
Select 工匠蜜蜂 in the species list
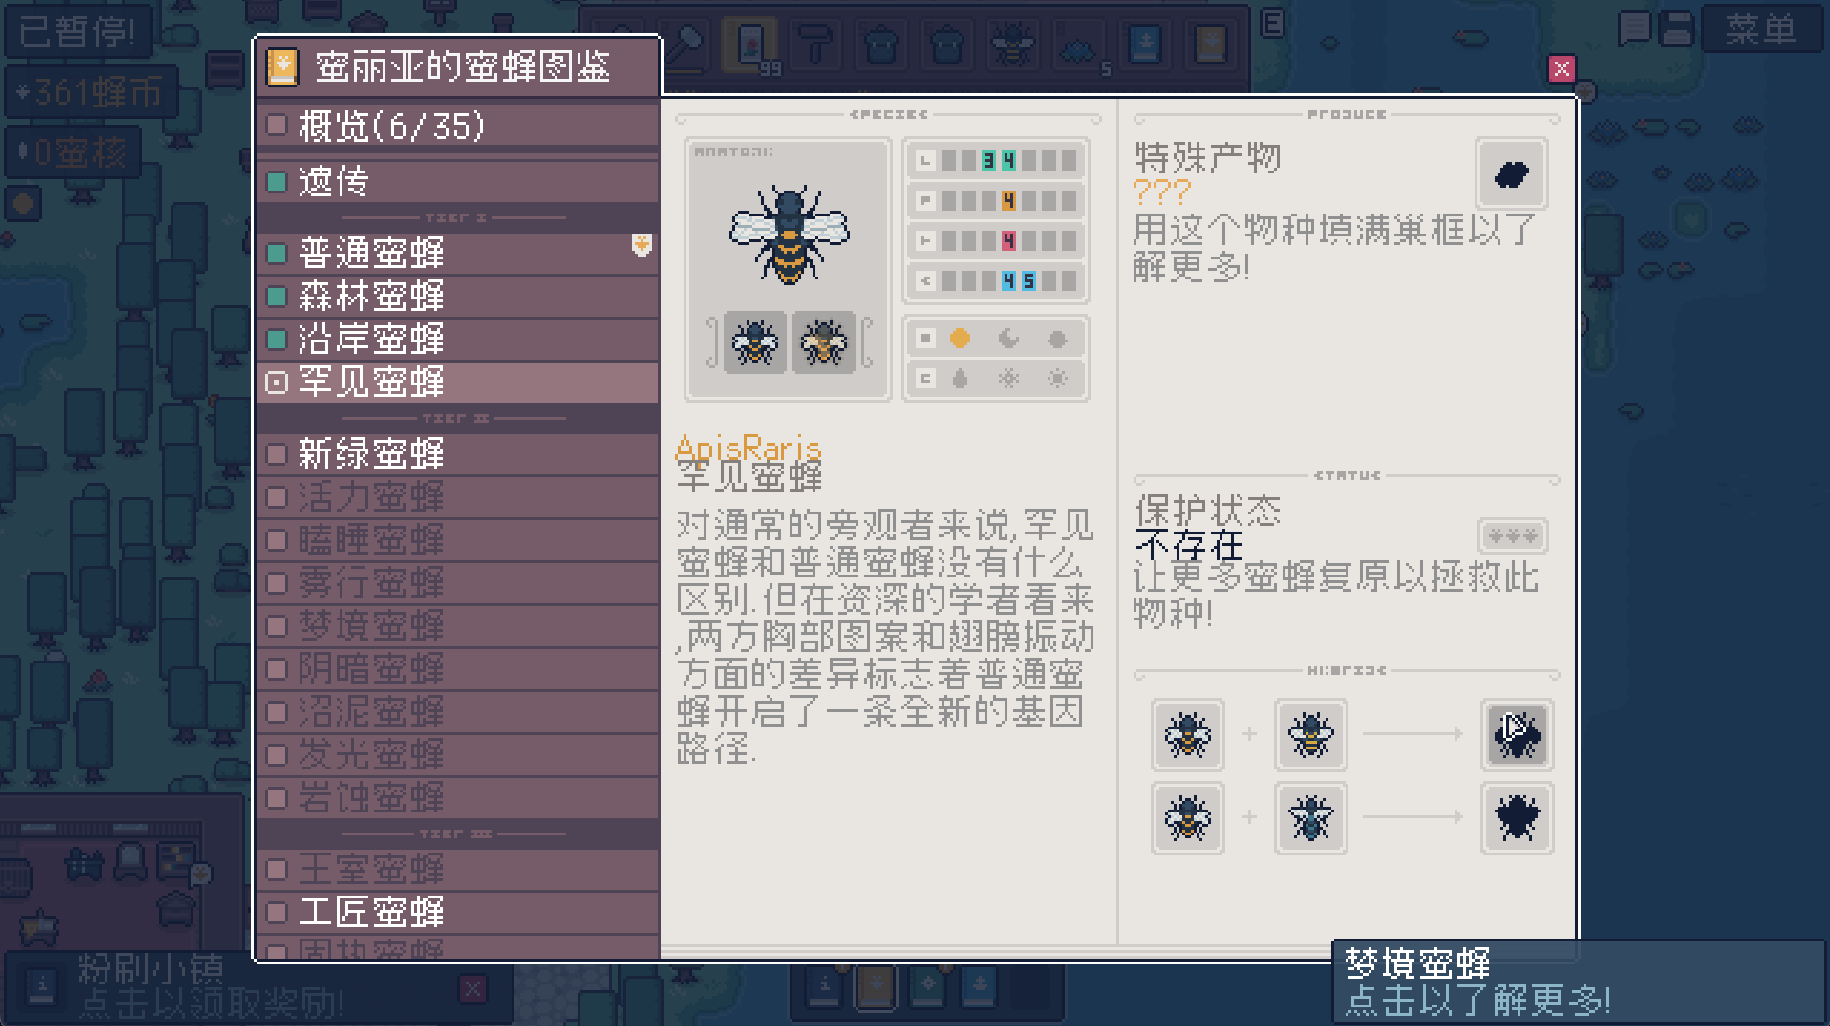(457, 913)
